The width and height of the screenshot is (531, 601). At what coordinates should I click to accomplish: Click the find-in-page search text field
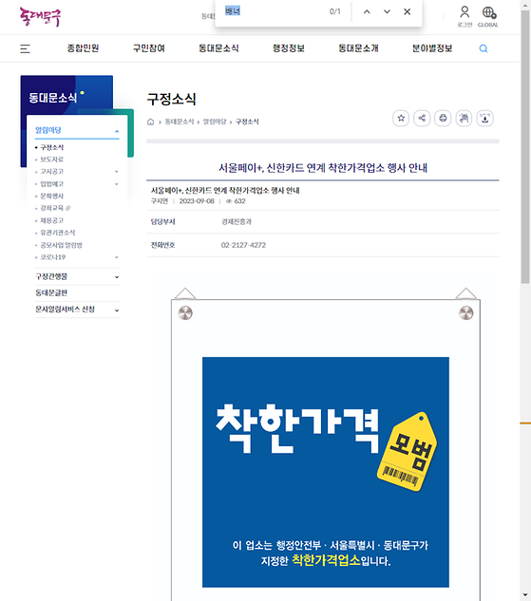coord(275,11)
